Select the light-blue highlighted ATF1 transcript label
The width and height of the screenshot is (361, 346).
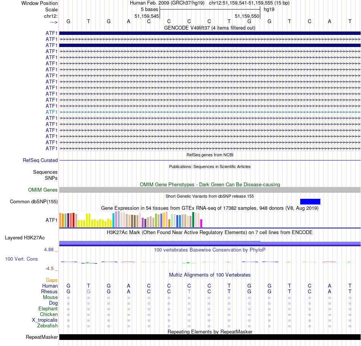tap(51, 112)
